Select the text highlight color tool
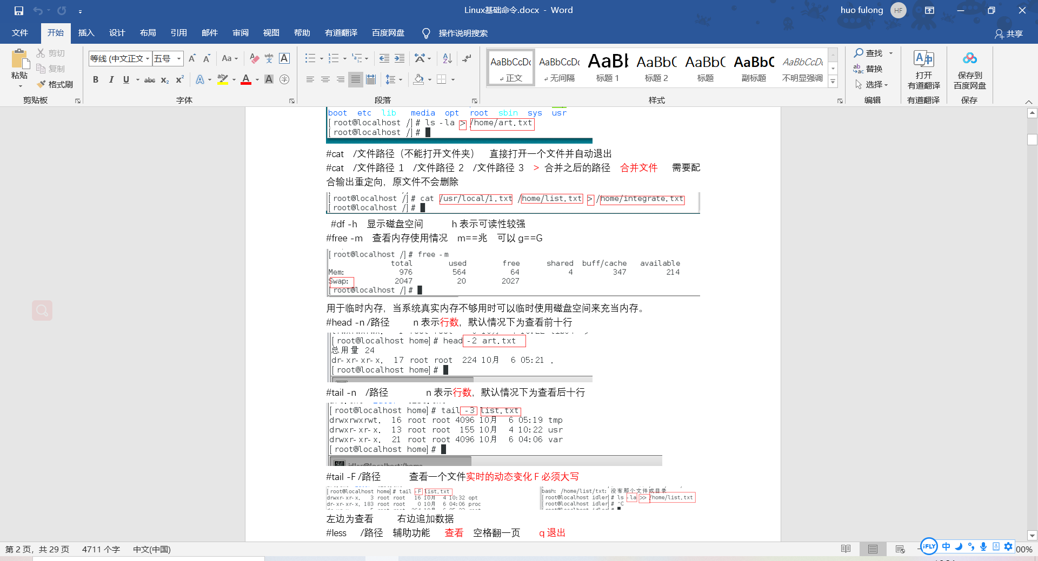The image size is (1038, 561). tap(222, 80)
